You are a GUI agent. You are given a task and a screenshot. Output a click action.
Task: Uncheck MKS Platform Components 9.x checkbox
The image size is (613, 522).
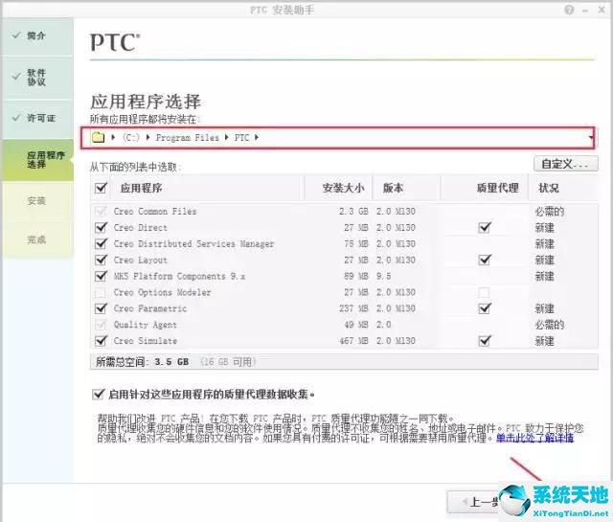point(101,276)
